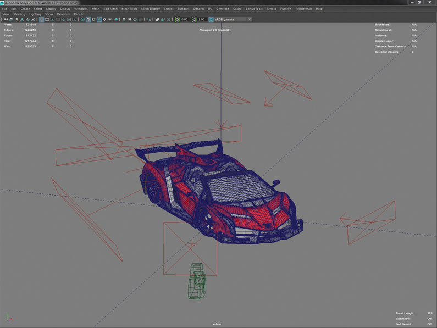Expand the panel Lighting menu
The height and width of the screenshot is (328, 437).
click(35, 14)
